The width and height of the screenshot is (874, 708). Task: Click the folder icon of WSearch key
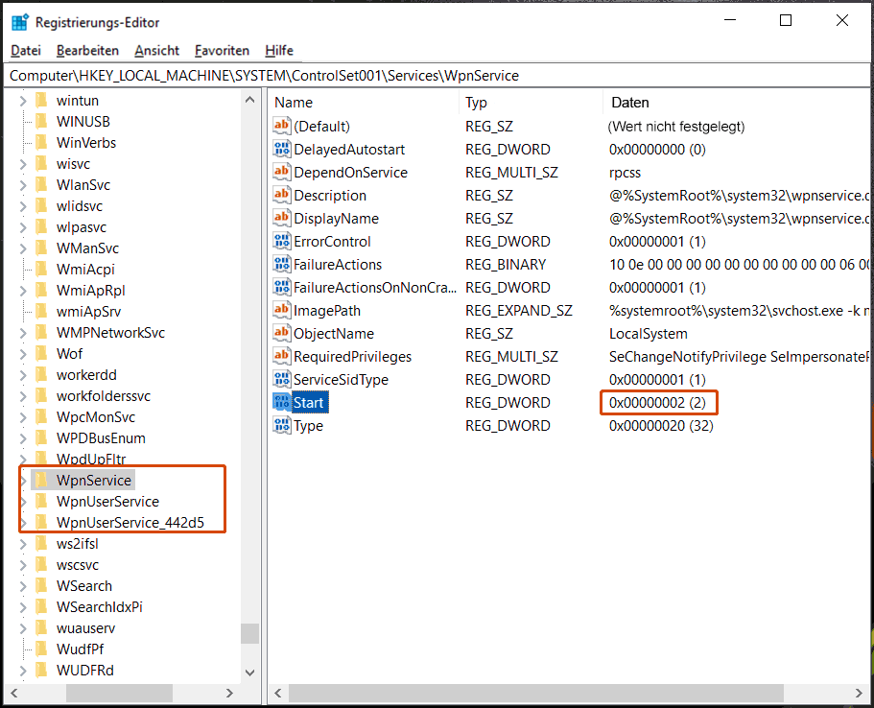click(41, 586)
